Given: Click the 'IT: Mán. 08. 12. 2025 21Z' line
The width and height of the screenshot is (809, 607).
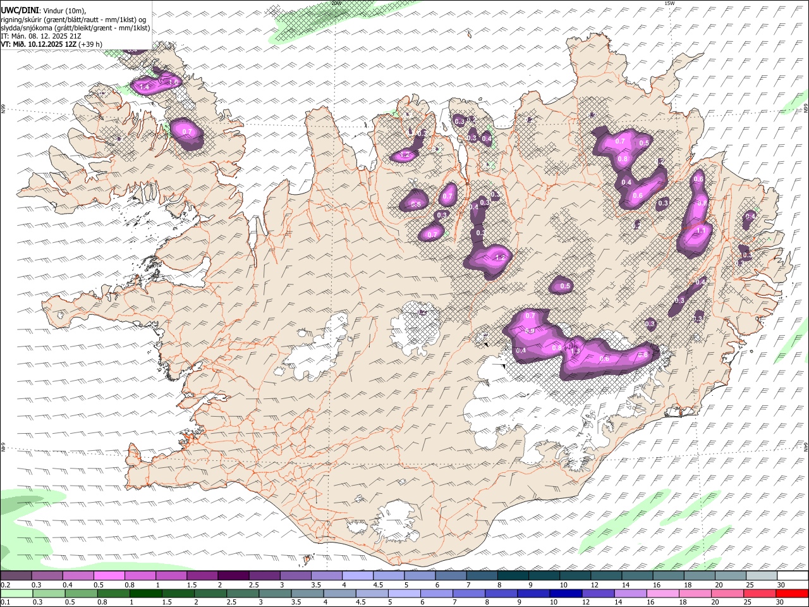Looking at the screenshot, I should click(x=41, y=35).
